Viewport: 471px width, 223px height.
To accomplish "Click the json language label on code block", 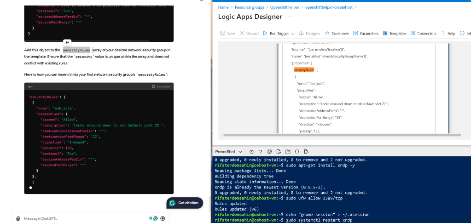I will point(30,86).
